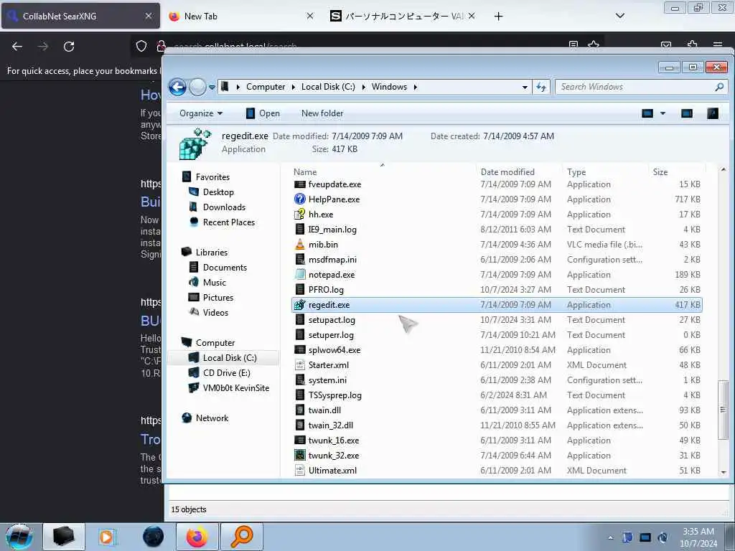Click the magnifier search taskbar icon
Screen dimensions: 735x551
point(242,537)
